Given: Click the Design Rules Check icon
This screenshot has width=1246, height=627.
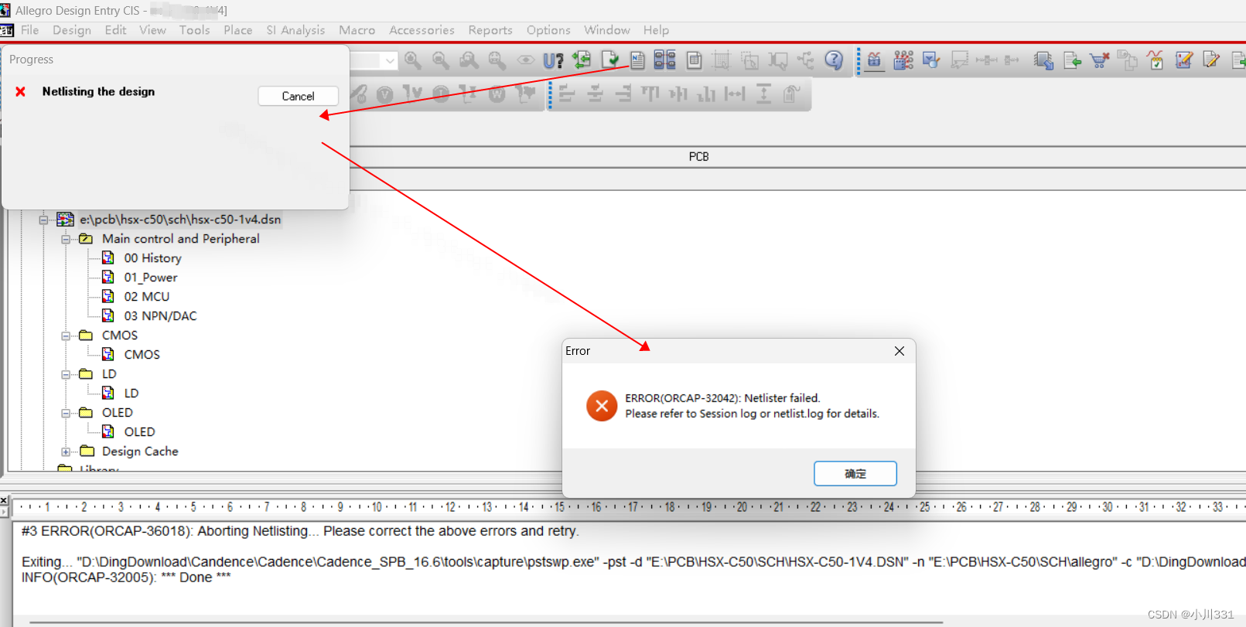Looking at the screenshot, I should (610, 60).
